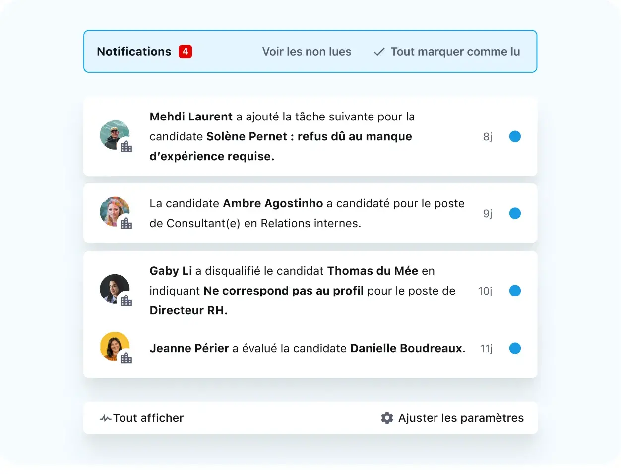Click the checkmark icon beside Tout marquer comme lu
621x474 pixels.
(x=379, y=52)
